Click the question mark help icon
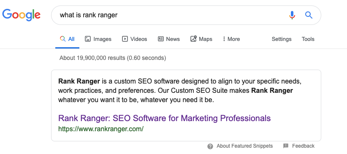Viewport: 347px width, 154px height. click(x=210, y=146)
